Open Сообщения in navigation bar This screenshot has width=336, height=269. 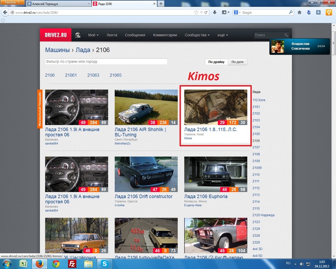pyautogui.click(x=135, y=35)
